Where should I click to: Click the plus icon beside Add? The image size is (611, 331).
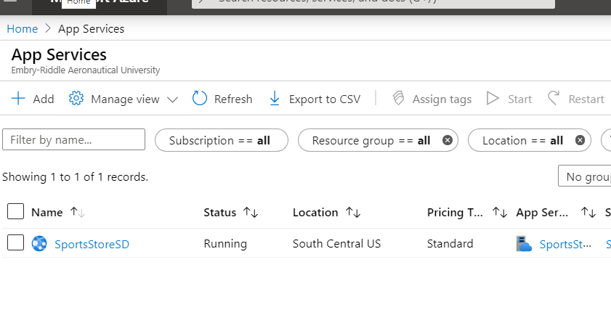pos(18,99)
